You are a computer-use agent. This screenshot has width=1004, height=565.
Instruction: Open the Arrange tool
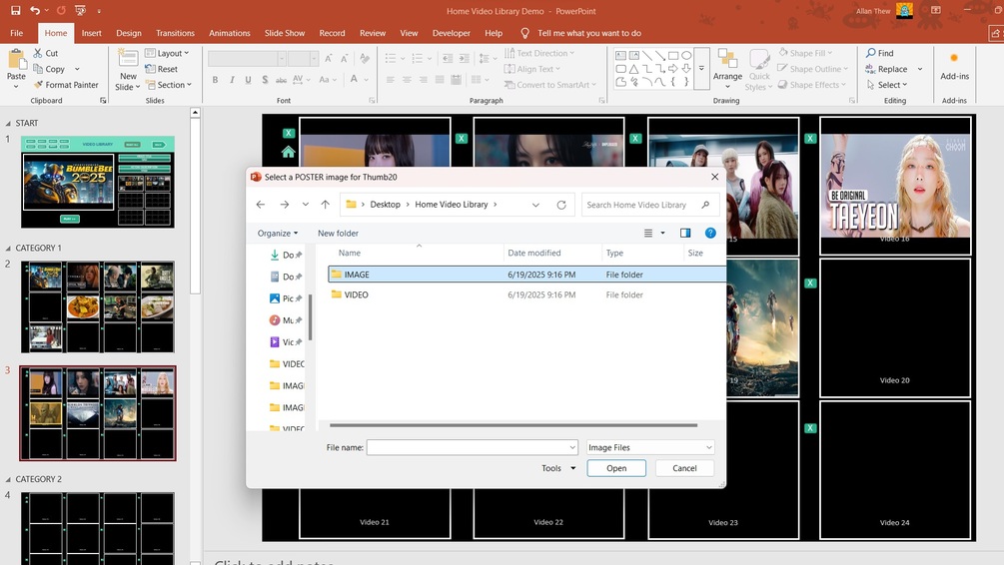727,69
